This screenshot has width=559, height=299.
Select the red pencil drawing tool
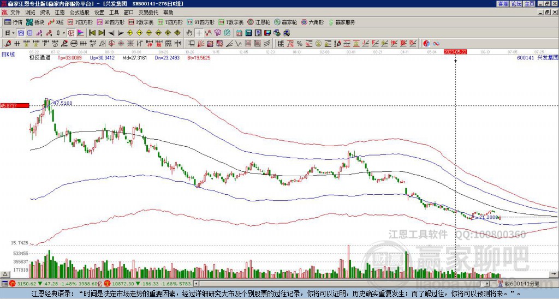(x=8, y=44)
